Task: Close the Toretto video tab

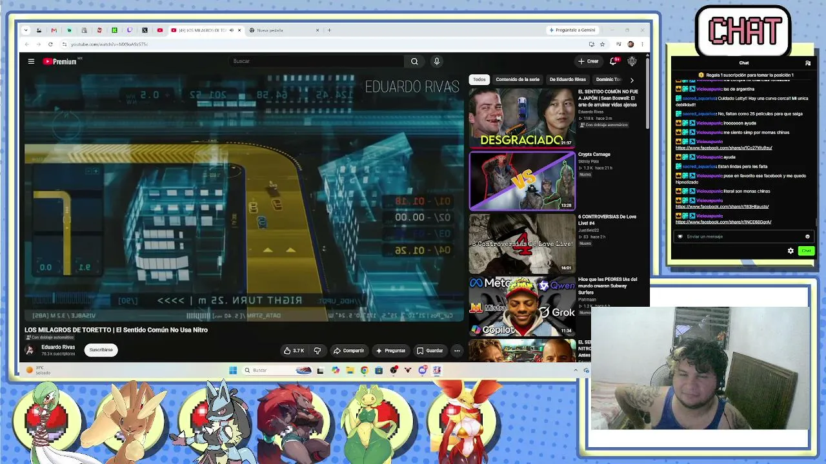Action: tap(239, 30)
